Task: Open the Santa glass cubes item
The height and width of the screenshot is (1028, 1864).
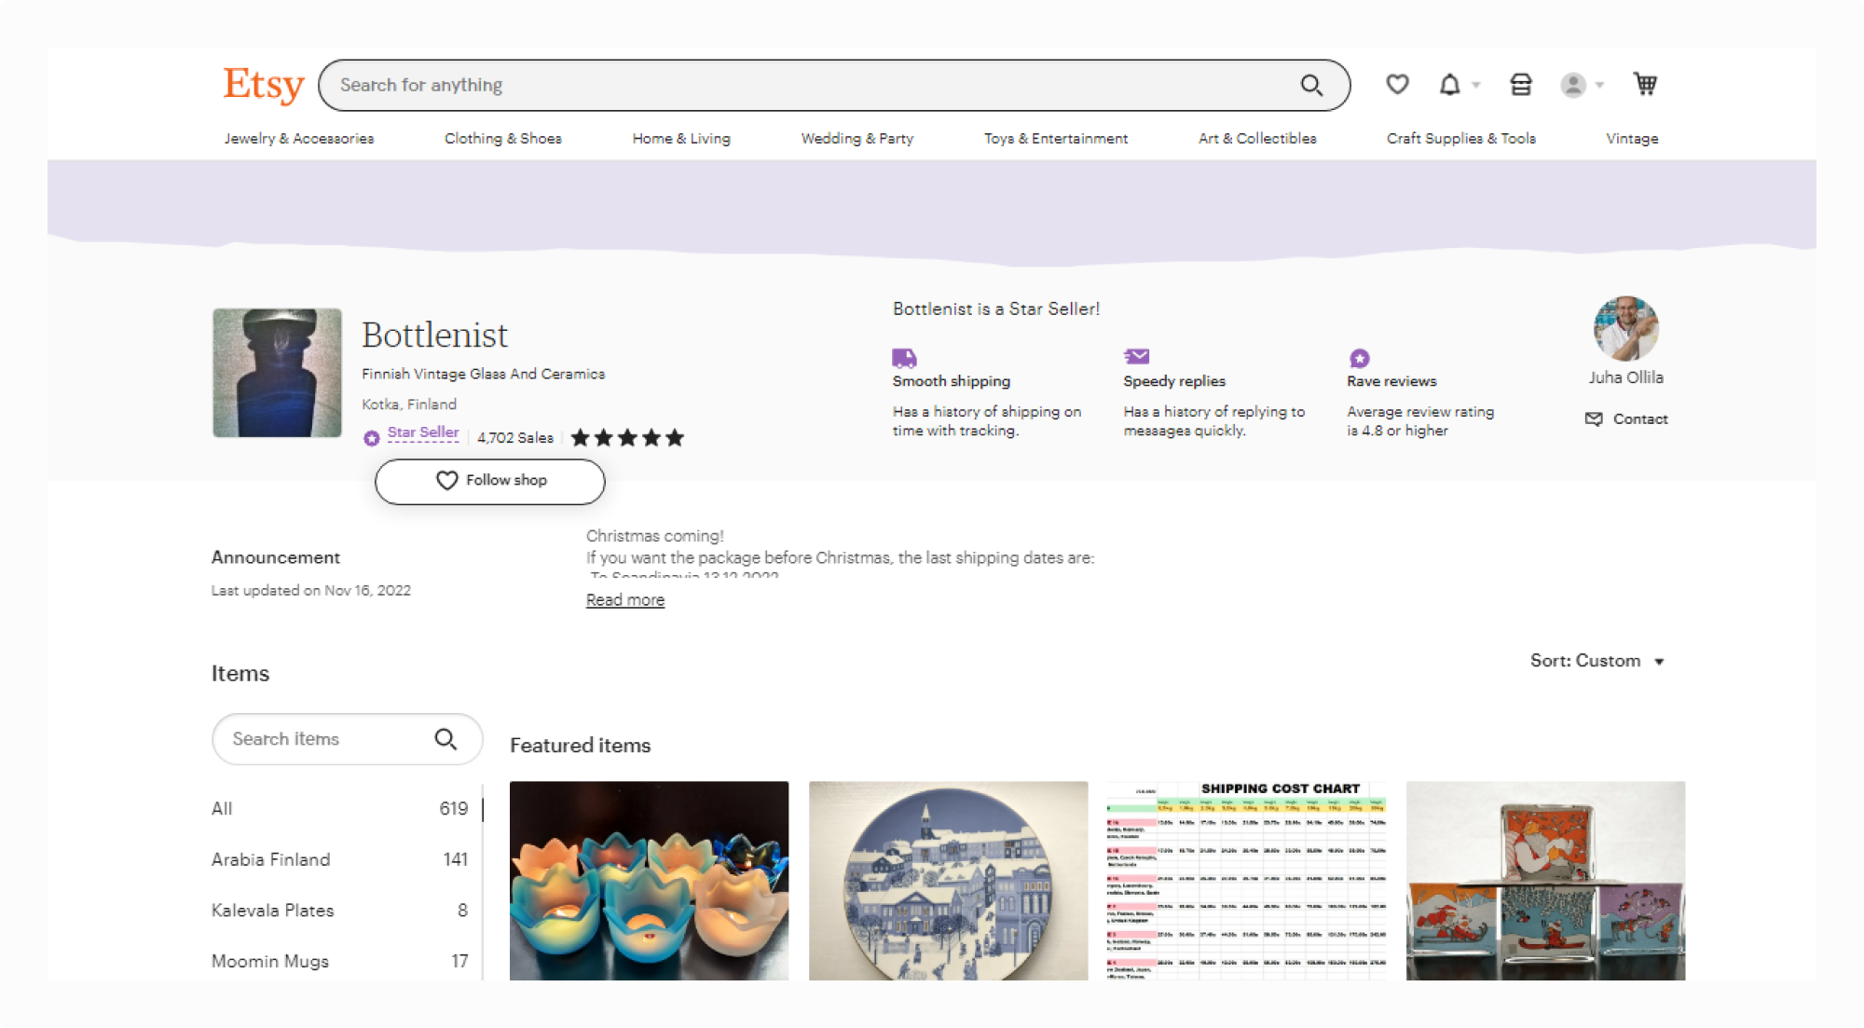Action: pyautogui.click(x=1545, y=881)
